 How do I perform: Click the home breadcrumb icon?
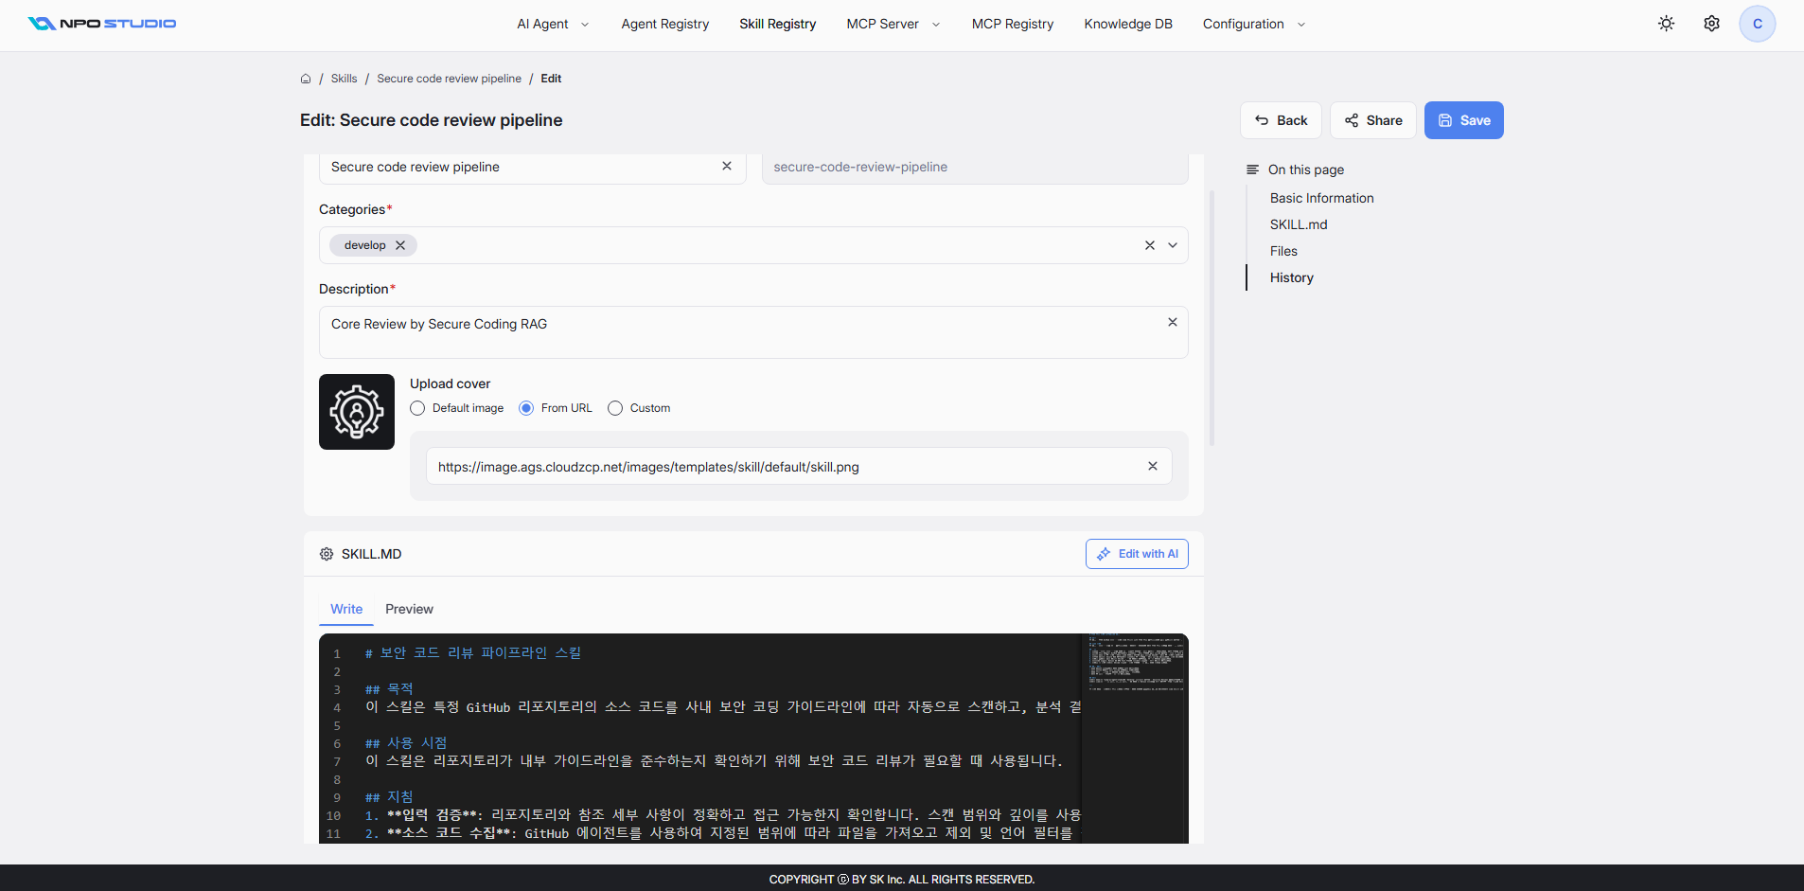(306, 79)
